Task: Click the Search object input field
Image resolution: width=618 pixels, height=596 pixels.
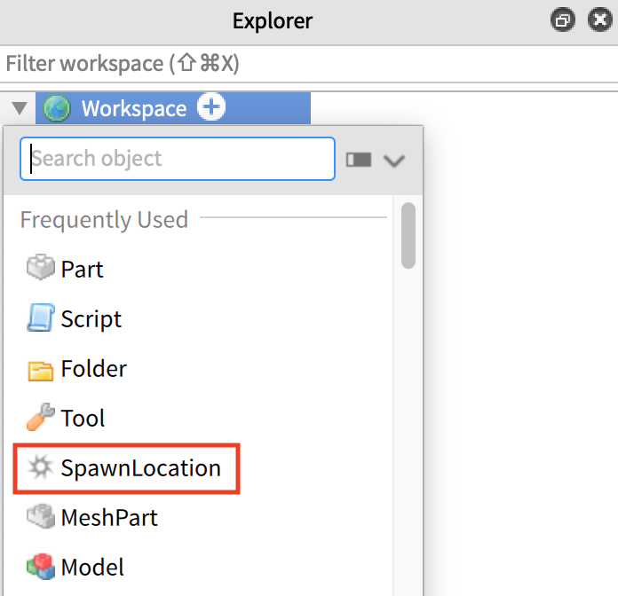Action: click(x=178, y=159)
